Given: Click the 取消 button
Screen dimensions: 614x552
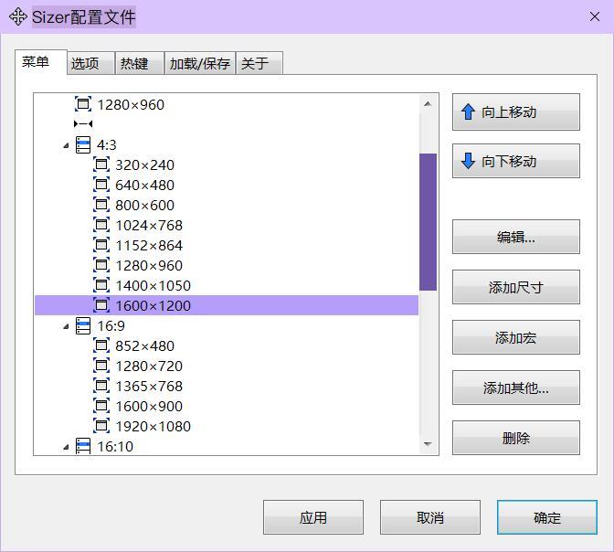Looking at the screenshot, I should point(430,517).
